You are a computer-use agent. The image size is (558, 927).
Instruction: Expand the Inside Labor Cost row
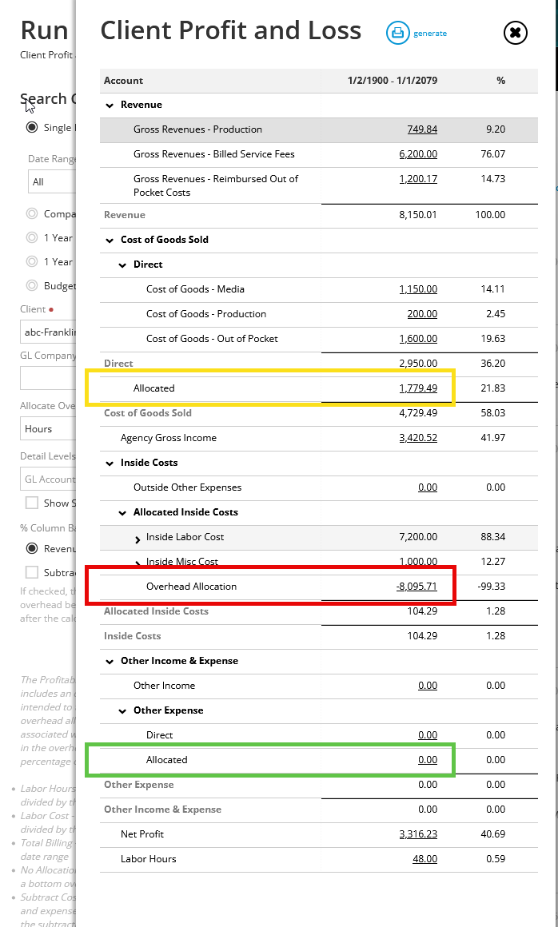138,538
